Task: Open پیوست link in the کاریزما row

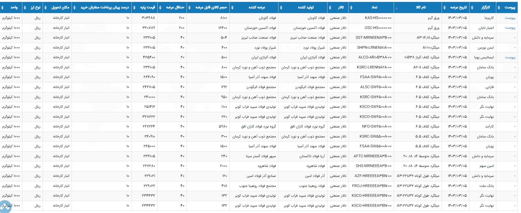Action: click(x=510, y=18)
